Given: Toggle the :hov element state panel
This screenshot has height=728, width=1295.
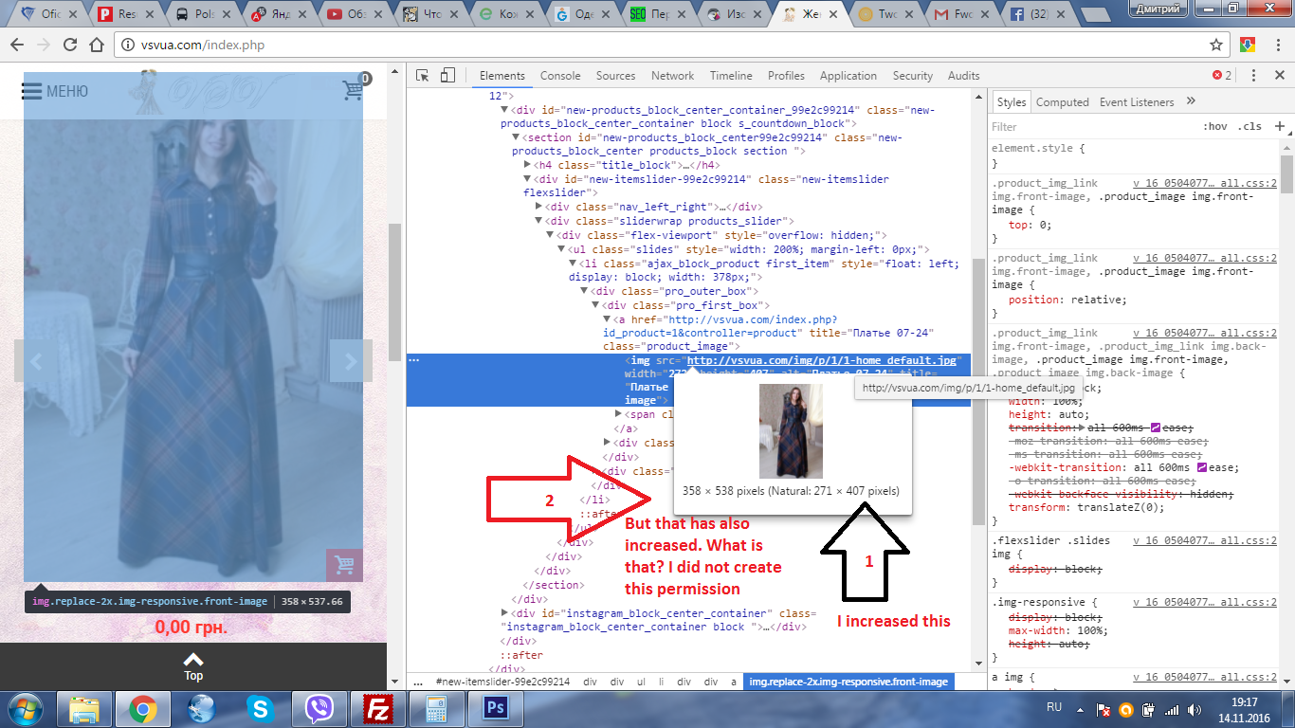Looking at the screenshot, I should [1214, 126].
